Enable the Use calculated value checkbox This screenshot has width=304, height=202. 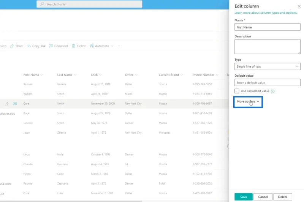pos(237,91)
